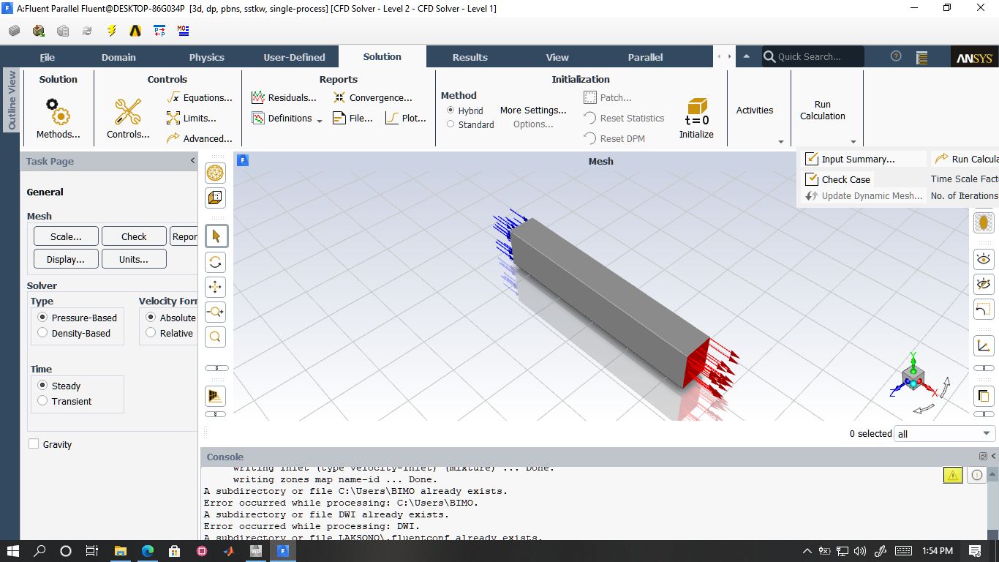The height and width of the screenshot is (562, 999).
Task: Select Absolute velocity formulation
Action: (151, 318)
